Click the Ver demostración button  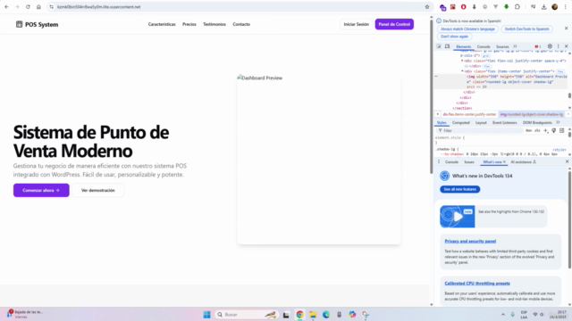tap(97, 190)
